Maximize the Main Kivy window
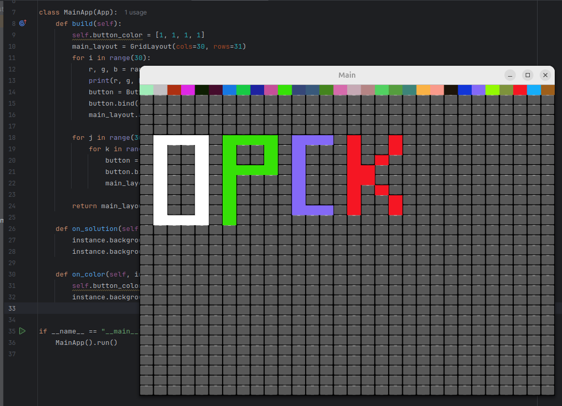 [x=528, y=75]
